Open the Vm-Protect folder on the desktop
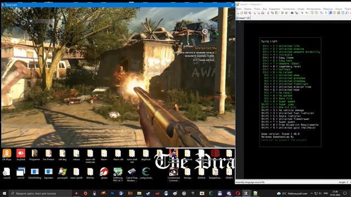Screen dimensions: 351x197 click(x=48, y=155)
